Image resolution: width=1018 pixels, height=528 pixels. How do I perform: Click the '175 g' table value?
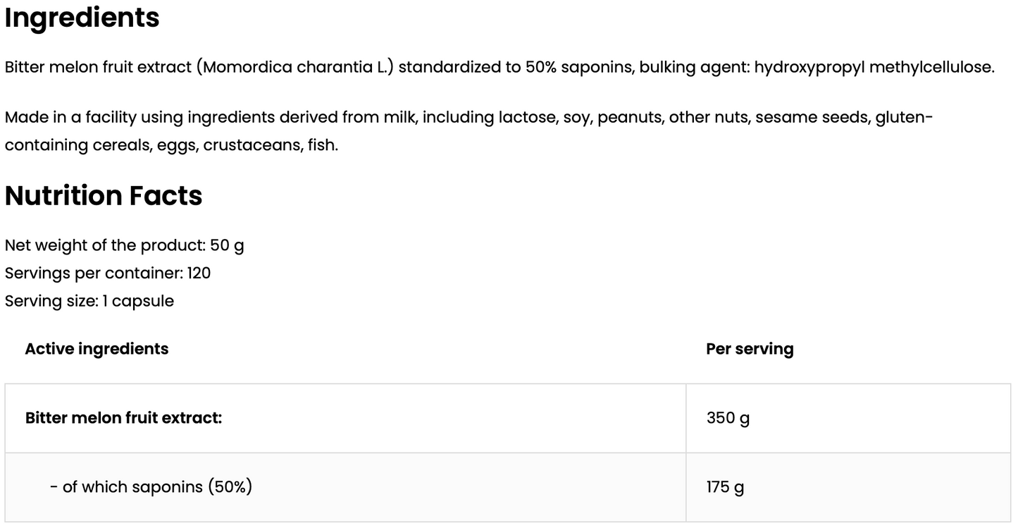coord(725,487)
